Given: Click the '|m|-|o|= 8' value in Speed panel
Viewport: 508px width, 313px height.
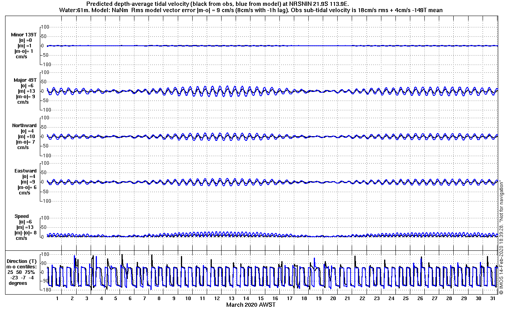Looking at the screenshot, I should coord(26,233).
